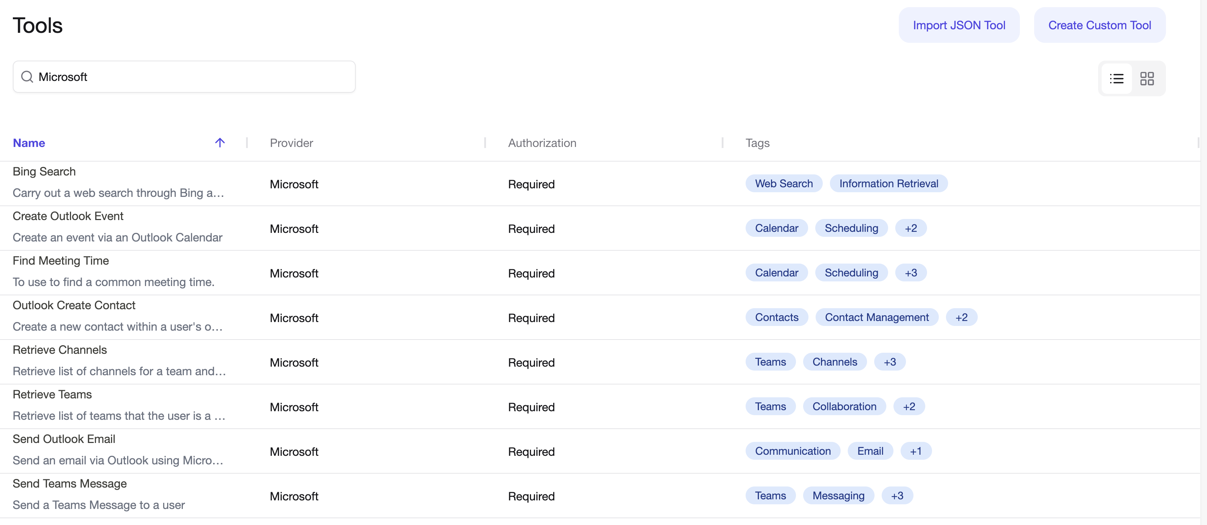Click Teams tag in Send Teams Message row
This screenshot has width=1207, height=525.
[x=770, y=495]
